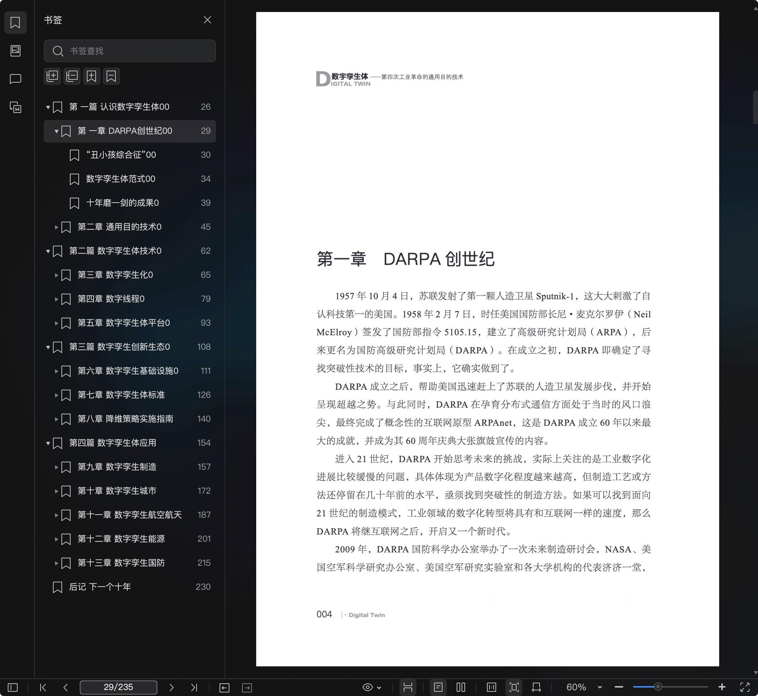This screenshot has width=758, height=696.
Task: Click page number 154 beside 第四篇
Action: pos(204,443)
